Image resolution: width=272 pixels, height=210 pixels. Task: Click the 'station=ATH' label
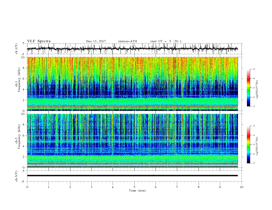pos(127,41)
